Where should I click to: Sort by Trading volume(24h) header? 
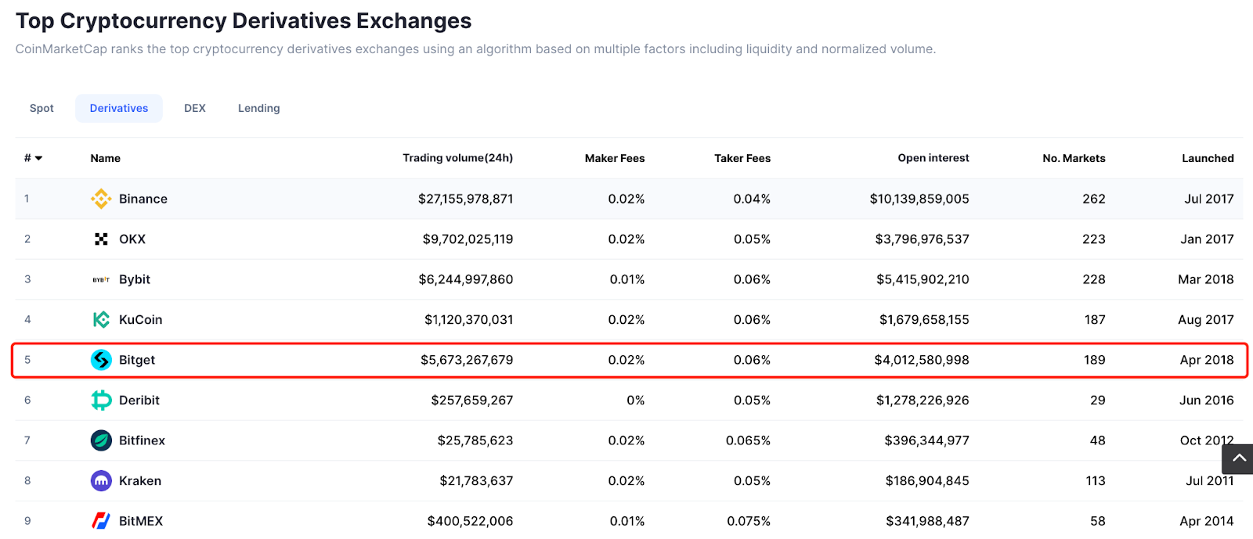[458, 158]
